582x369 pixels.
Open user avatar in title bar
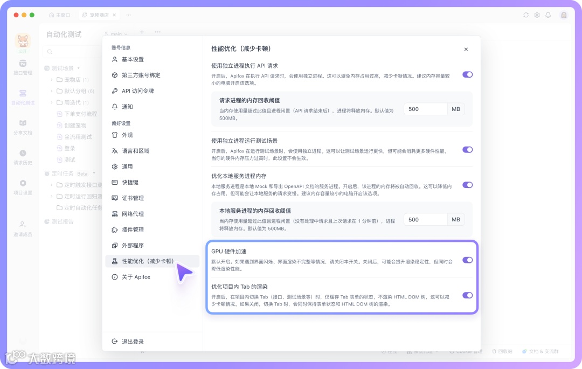click(x=564, y=15)
